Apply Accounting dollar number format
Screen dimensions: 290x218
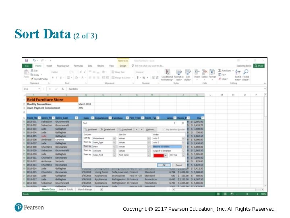pyautogui.click(x=138, y=78)
